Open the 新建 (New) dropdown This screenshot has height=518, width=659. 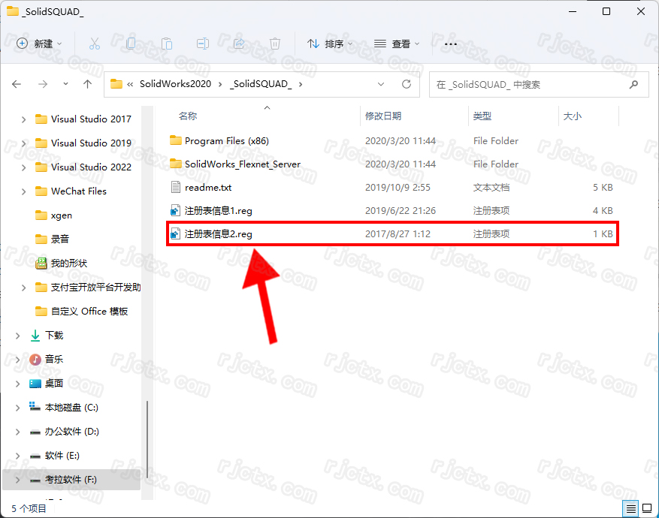coord(40,44)
